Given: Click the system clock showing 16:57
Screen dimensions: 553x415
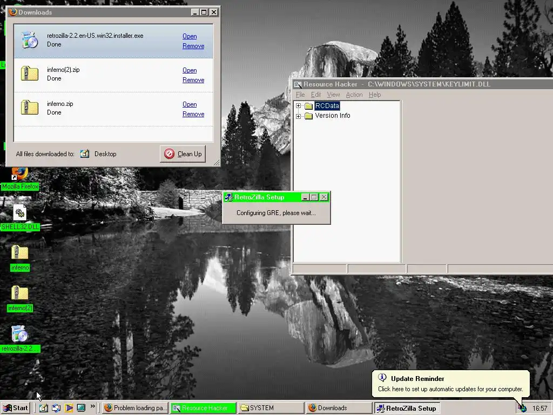Looking at the screenshot, I should pyautogui.click(x=539, y=409).
